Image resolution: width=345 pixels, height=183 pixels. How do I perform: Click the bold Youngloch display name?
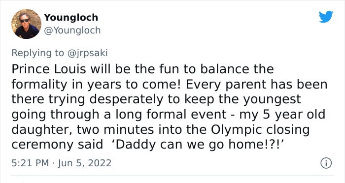coord(71,17)
